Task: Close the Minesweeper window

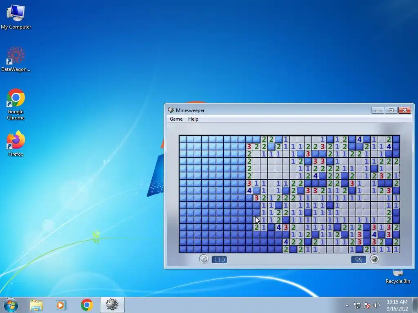Action: pos(405,110)
